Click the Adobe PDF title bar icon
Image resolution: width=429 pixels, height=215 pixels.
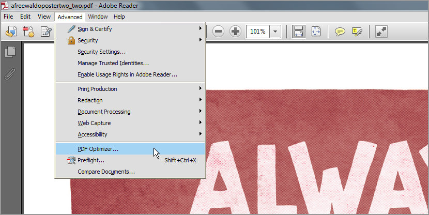point(5,6)
